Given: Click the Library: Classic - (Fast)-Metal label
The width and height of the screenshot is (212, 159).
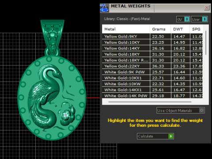Looking at the screenshot, I should tap(127, 19).
